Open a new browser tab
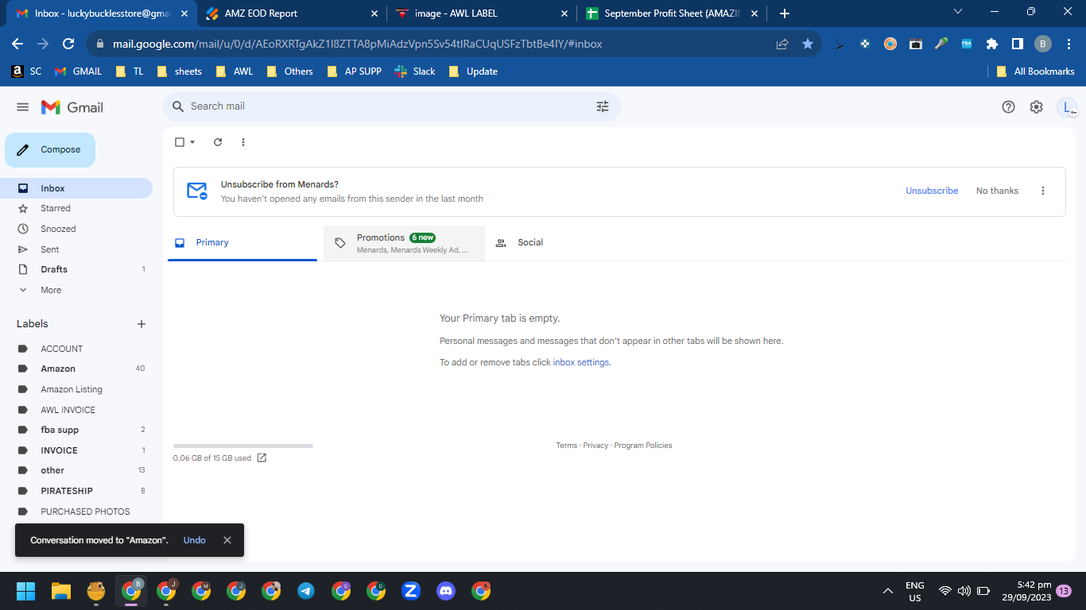Image resolution: width=1086 pixels, height=610 pixels. pyautogui.click(x=785, y=14)
